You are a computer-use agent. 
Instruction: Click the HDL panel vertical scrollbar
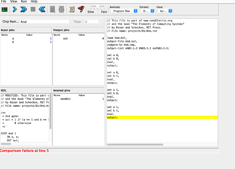50,111
